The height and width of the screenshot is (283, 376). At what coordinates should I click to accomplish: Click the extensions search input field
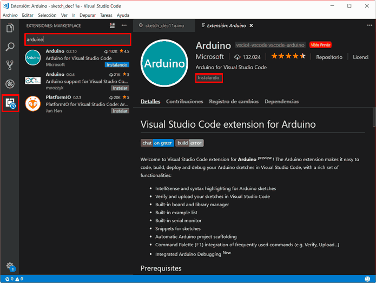point(77,40)
